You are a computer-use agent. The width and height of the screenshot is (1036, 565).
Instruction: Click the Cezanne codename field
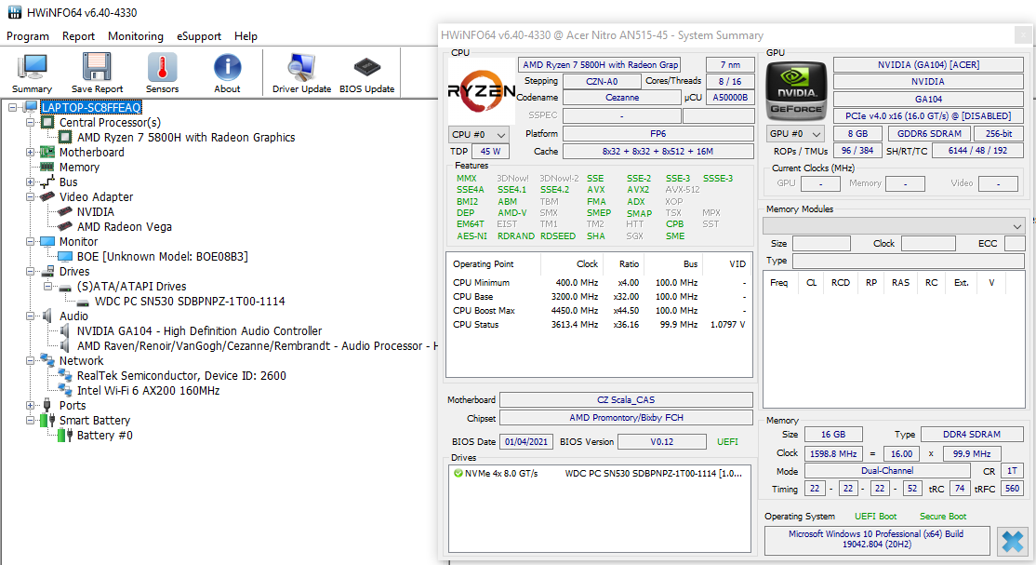point(622,97)
